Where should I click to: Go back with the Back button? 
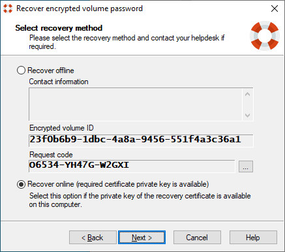(x=93, y=238)
